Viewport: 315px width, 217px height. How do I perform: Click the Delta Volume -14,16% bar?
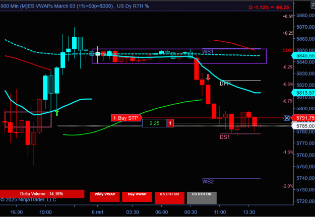click(x=42, y=194)
